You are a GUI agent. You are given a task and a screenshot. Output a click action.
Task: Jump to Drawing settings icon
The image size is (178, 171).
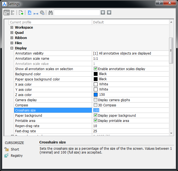pyautogui.click(x=30, y=13)
